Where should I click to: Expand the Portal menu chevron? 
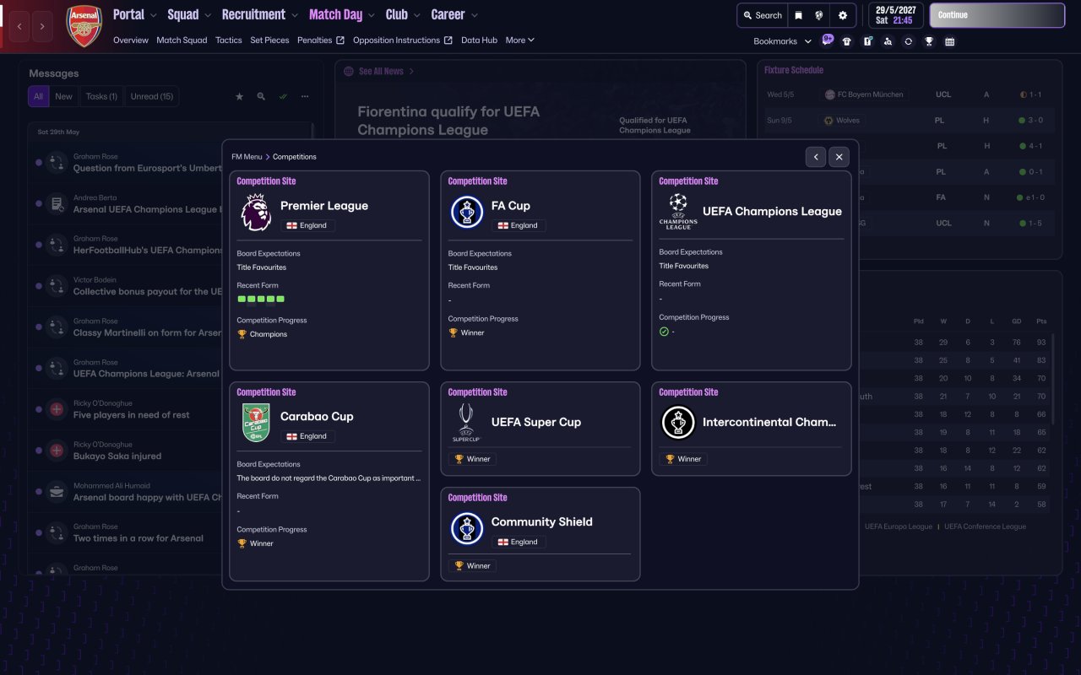[x=153, y=15]
